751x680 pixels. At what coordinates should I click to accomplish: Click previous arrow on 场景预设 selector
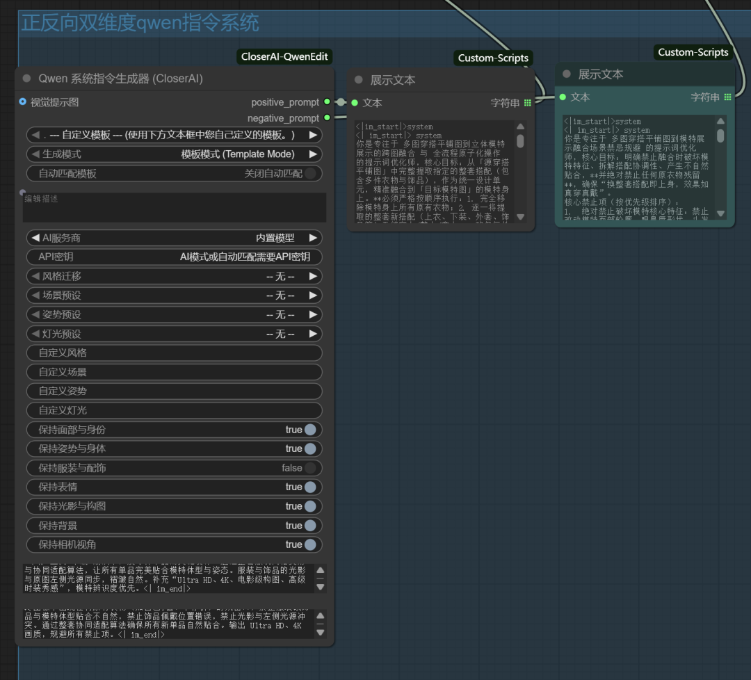tap(35, 296)
